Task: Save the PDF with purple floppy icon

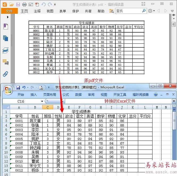Action: click(18, 4)
